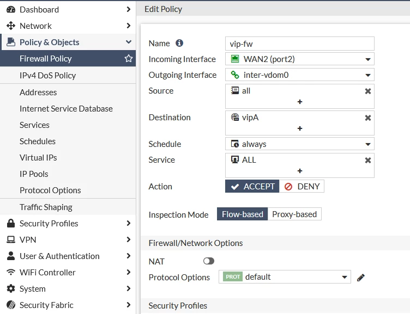Favorite Firewall Policy with the star icon

click(x=128, y=58)
